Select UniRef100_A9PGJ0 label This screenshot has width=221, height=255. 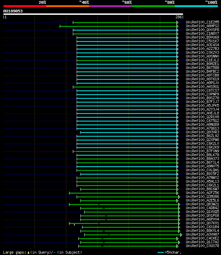202,83
